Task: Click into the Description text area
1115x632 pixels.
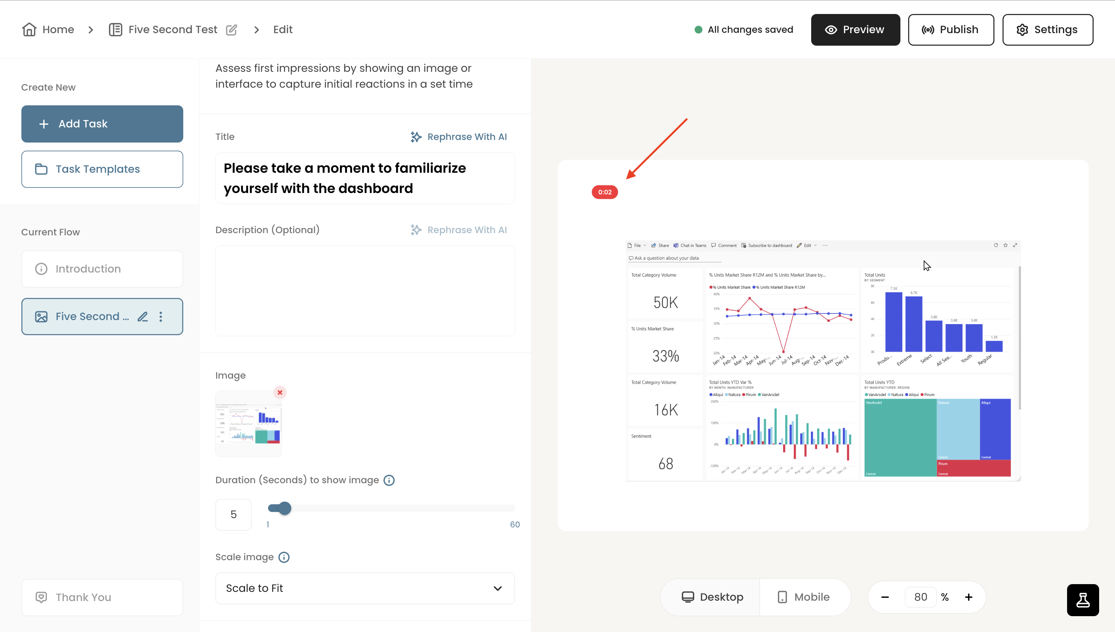Action: pyautogui.click(x=365, y=291)
